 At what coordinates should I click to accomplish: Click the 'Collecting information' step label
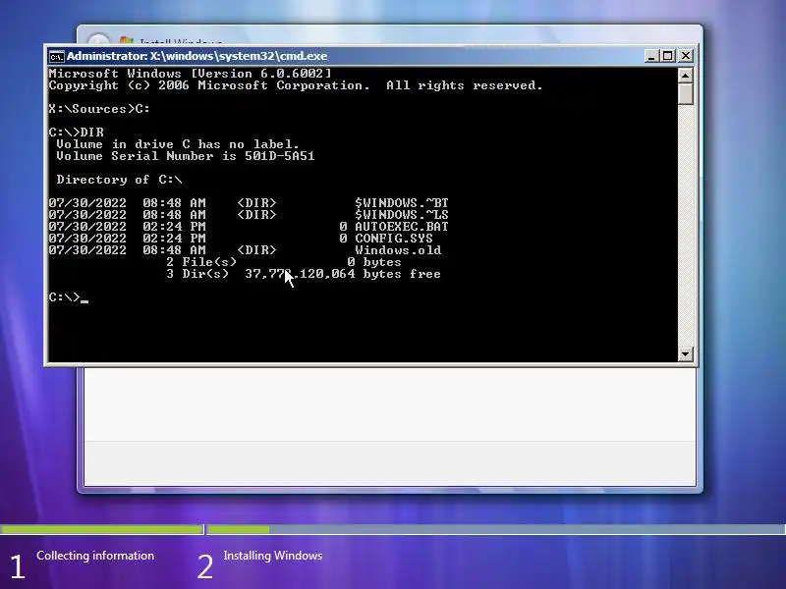click(x=95, y=556)
